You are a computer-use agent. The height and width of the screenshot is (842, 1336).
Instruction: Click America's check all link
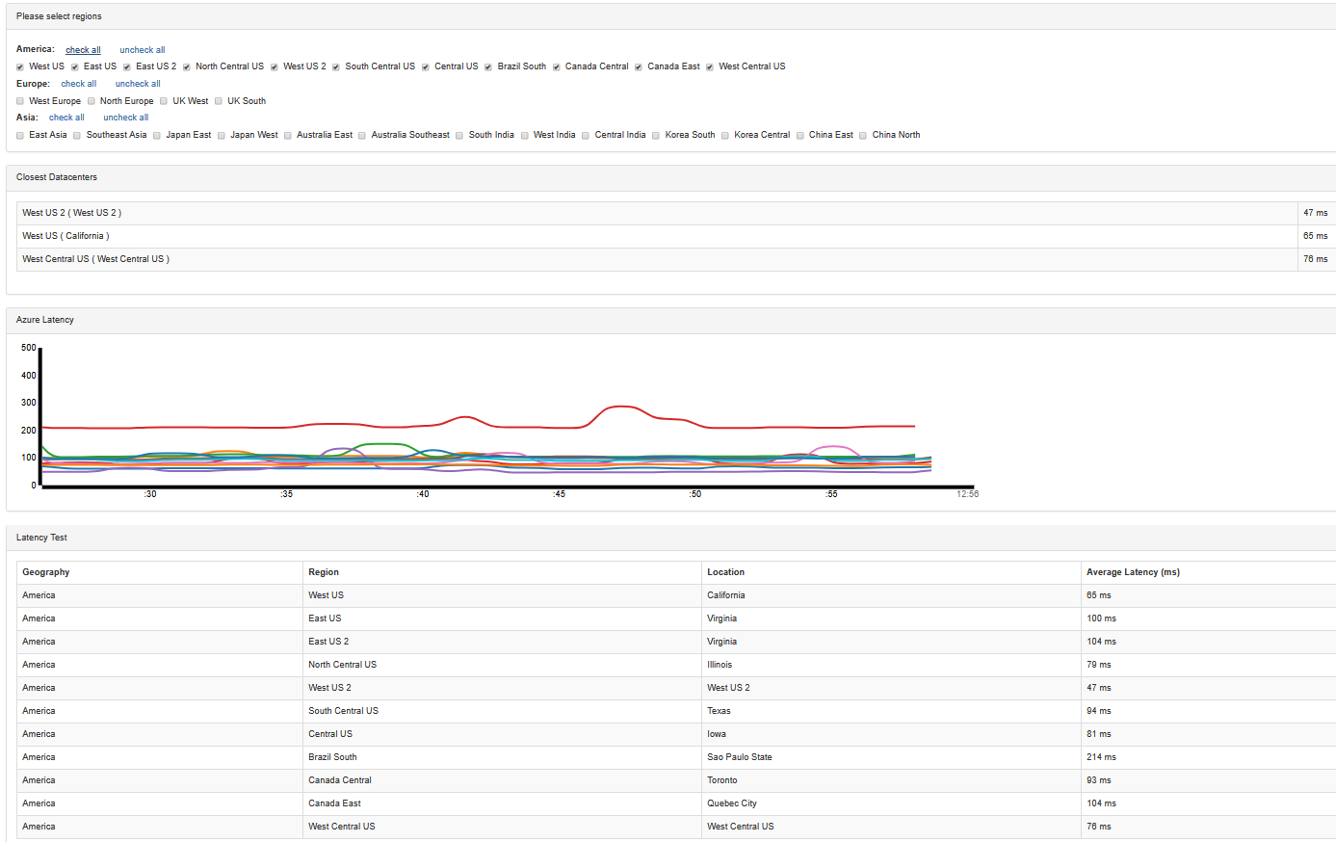click(x=83, y=50)
